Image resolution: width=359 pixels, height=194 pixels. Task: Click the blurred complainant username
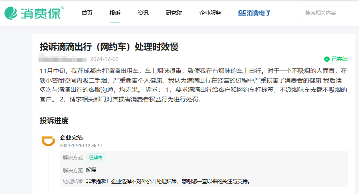pos(63,58)
